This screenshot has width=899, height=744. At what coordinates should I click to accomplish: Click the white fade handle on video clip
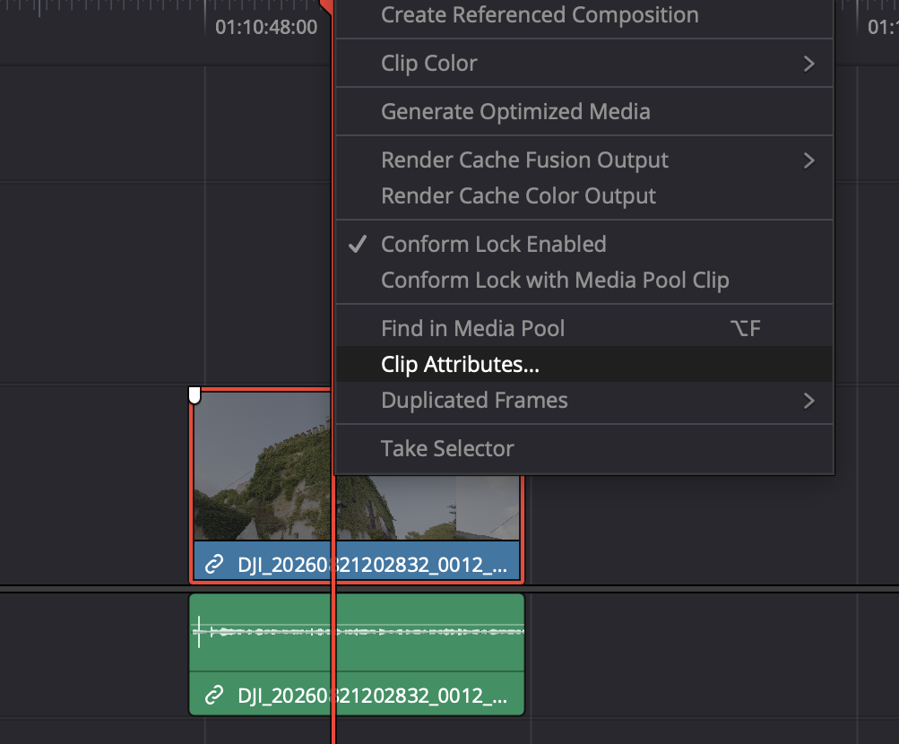[194, 395]
